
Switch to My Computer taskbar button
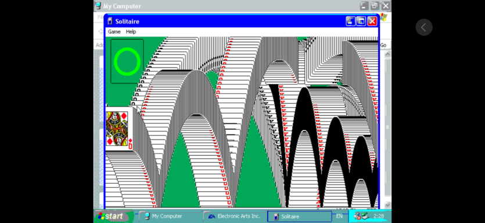tap(170, 216)
